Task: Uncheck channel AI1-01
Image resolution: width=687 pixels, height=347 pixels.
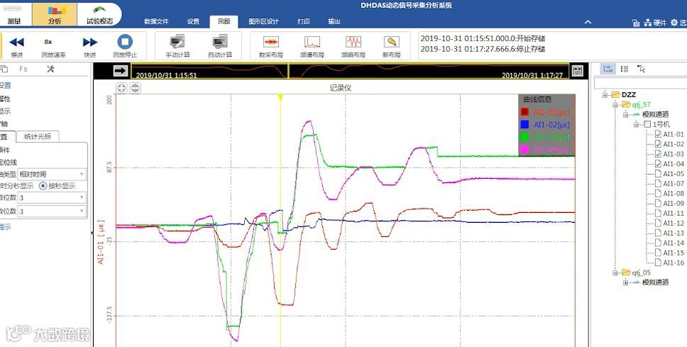Action: click(x=658, y=134)
